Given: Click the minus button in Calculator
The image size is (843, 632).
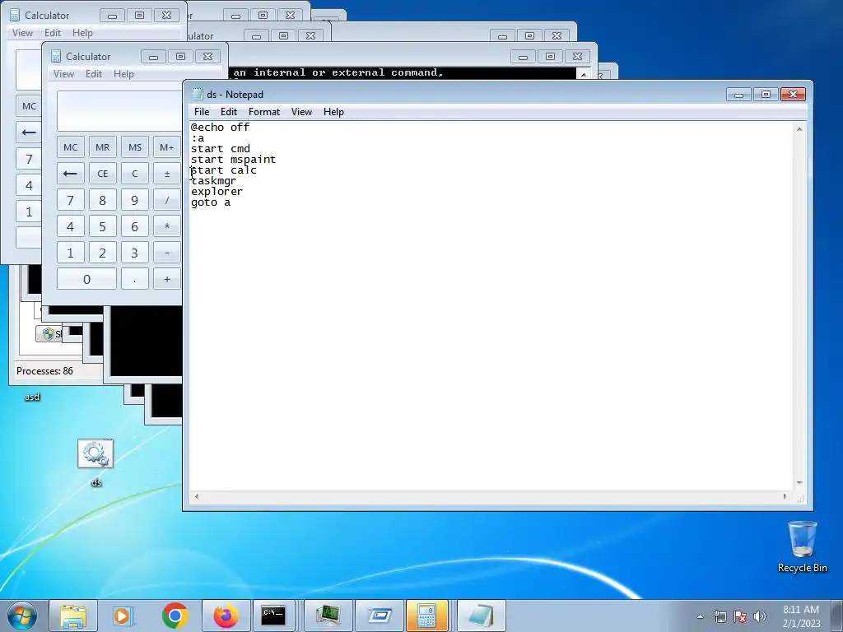Looking at the screenshot, I should [x=167, y=253].
